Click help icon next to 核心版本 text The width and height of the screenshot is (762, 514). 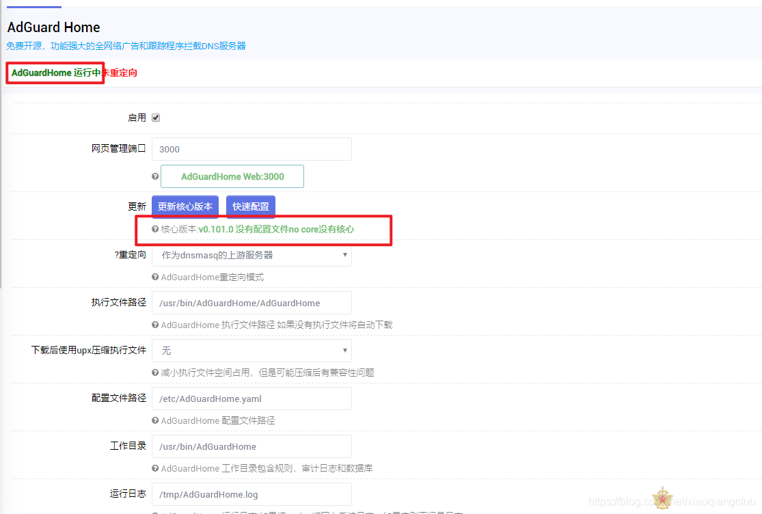click(x=155, y=229)
